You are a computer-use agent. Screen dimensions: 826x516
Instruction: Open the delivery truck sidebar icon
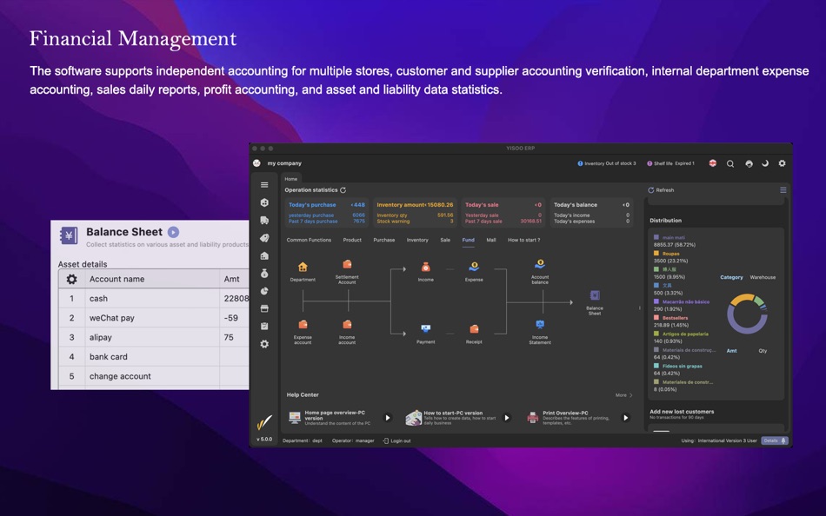(264, 220)
